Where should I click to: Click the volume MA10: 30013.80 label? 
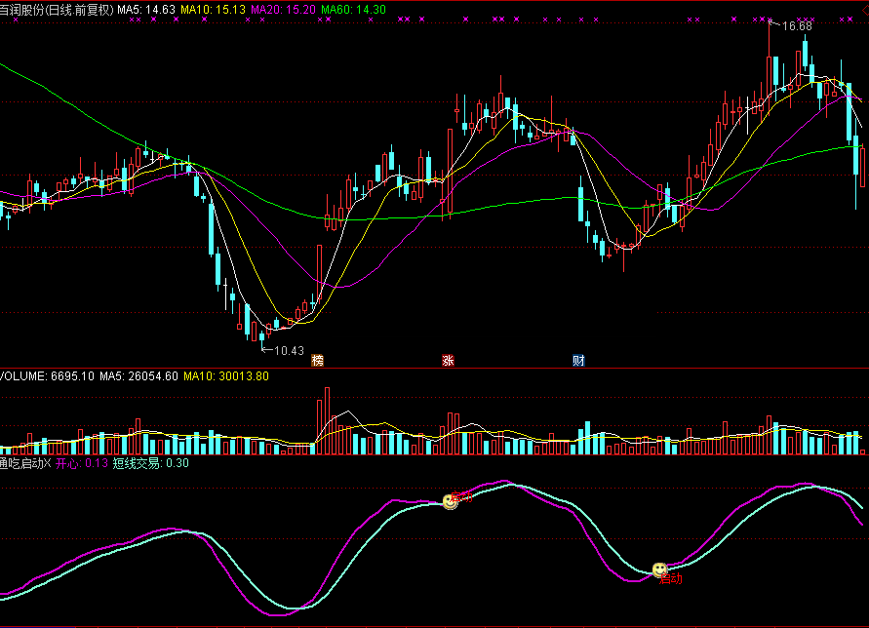point(226,375)
